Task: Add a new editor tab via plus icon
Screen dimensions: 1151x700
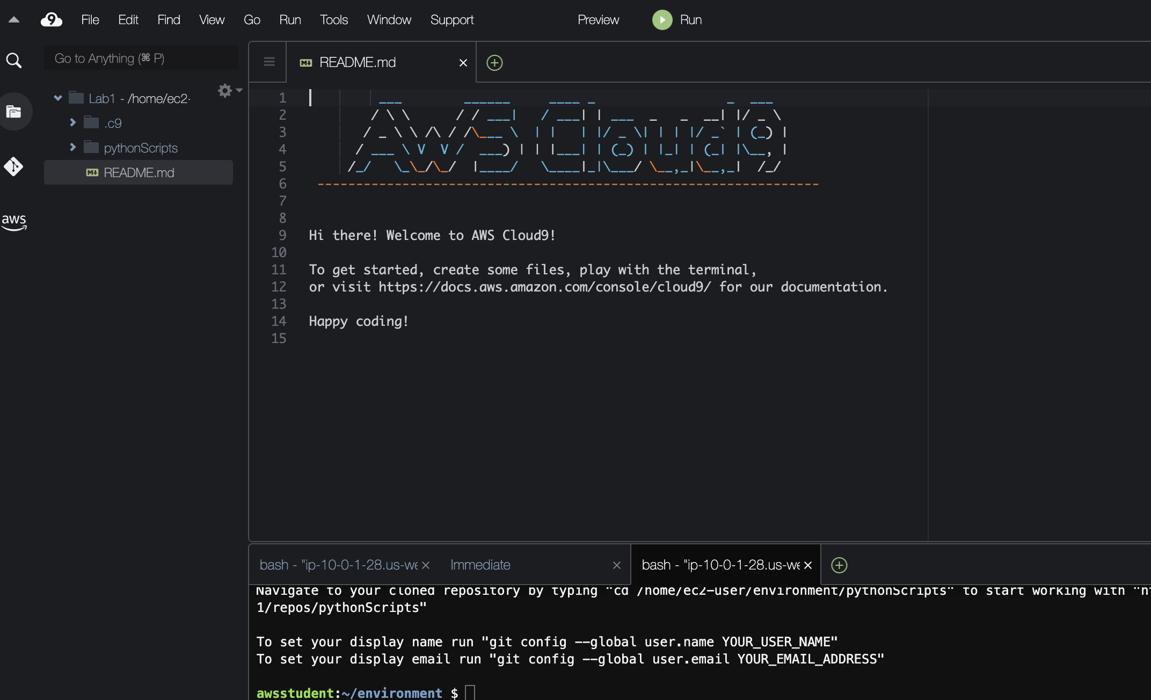Action: tap(494, 63)
